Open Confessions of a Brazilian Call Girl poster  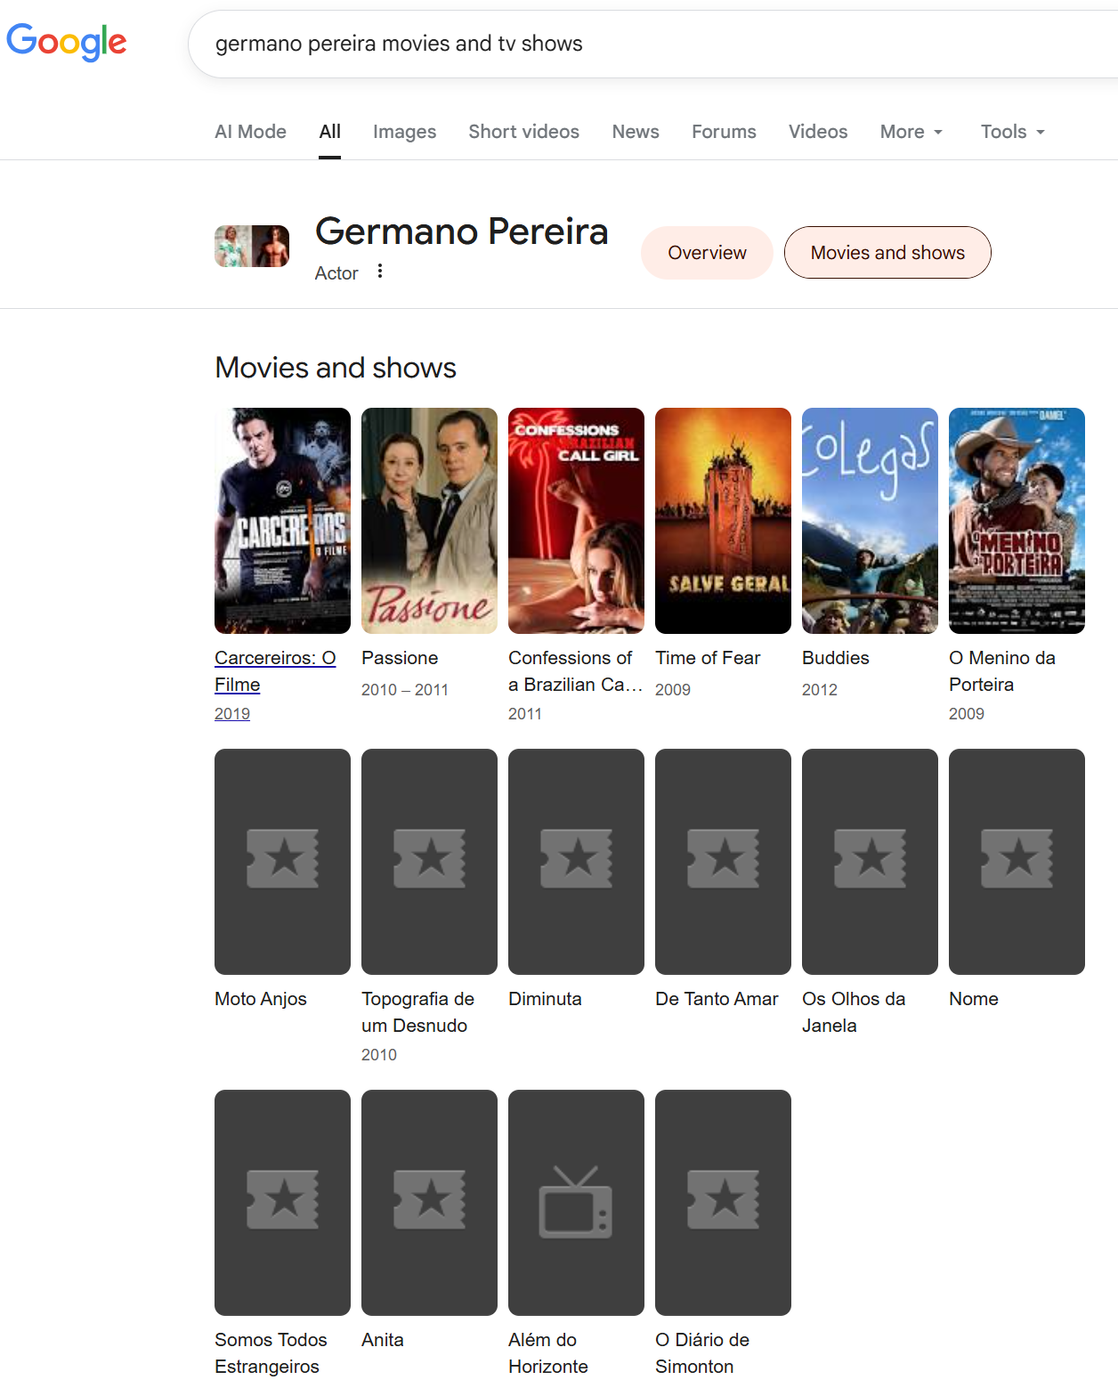pos(576,521)
